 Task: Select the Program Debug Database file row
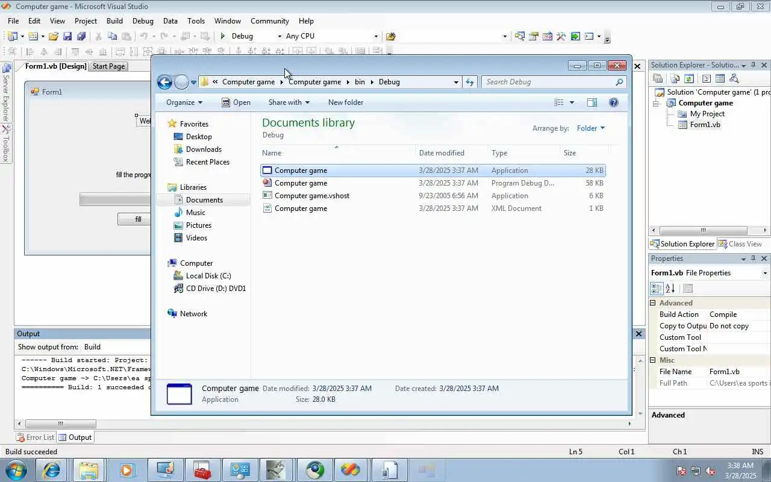432,183
